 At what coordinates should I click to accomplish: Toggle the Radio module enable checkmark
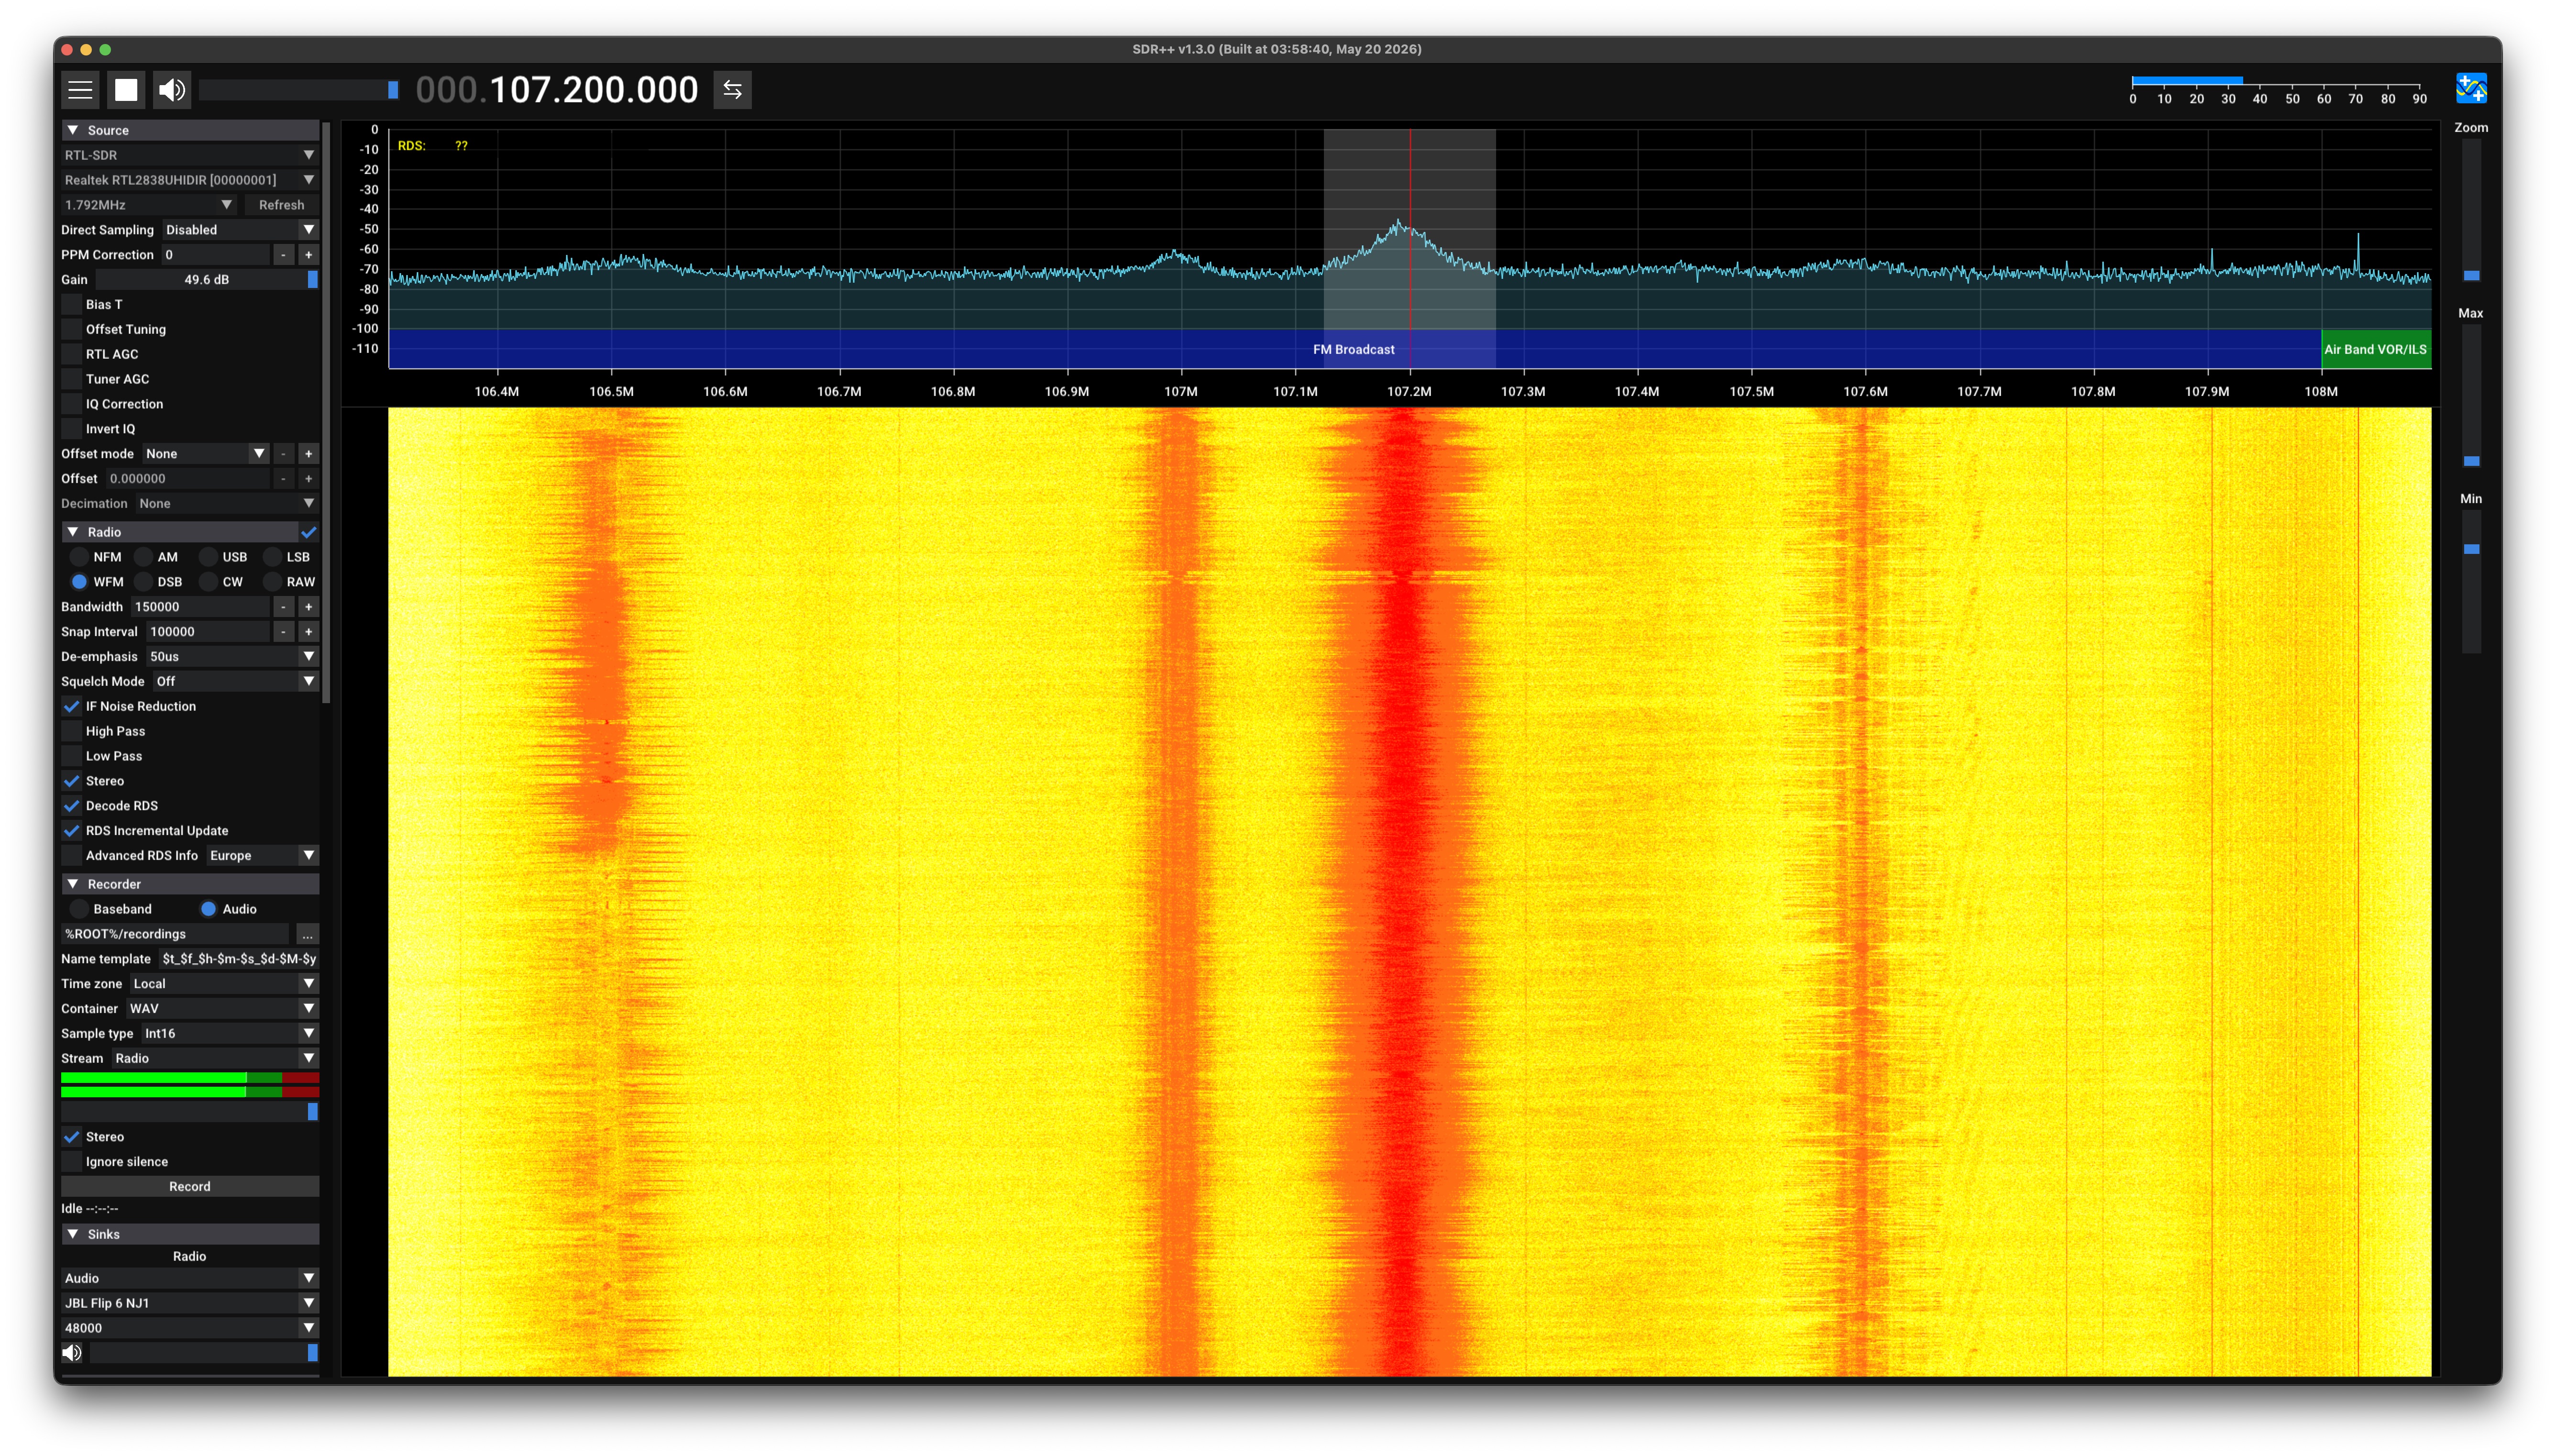coord(309,532)
